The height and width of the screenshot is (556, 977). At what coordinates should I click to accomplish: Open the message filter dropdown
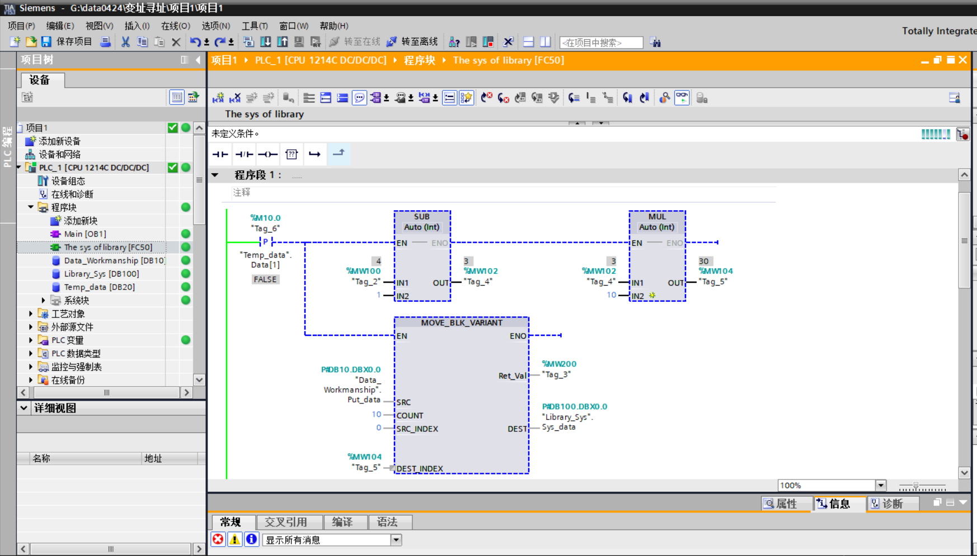point(396,540)
